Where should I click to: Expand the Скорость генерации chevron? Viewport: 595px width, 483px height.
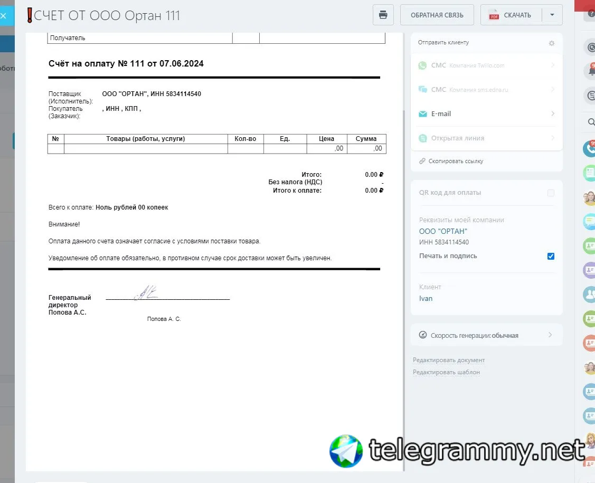pyautogui.click(x=550, y=335)
